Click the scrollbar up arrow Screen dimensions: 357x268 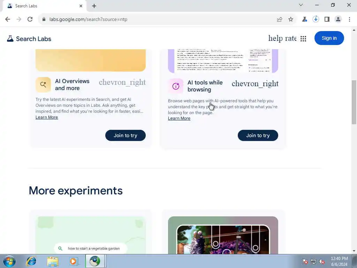pos(354,30)
